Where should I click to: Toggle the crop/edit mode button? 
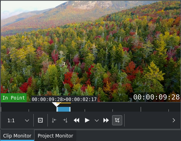[117, 120]
